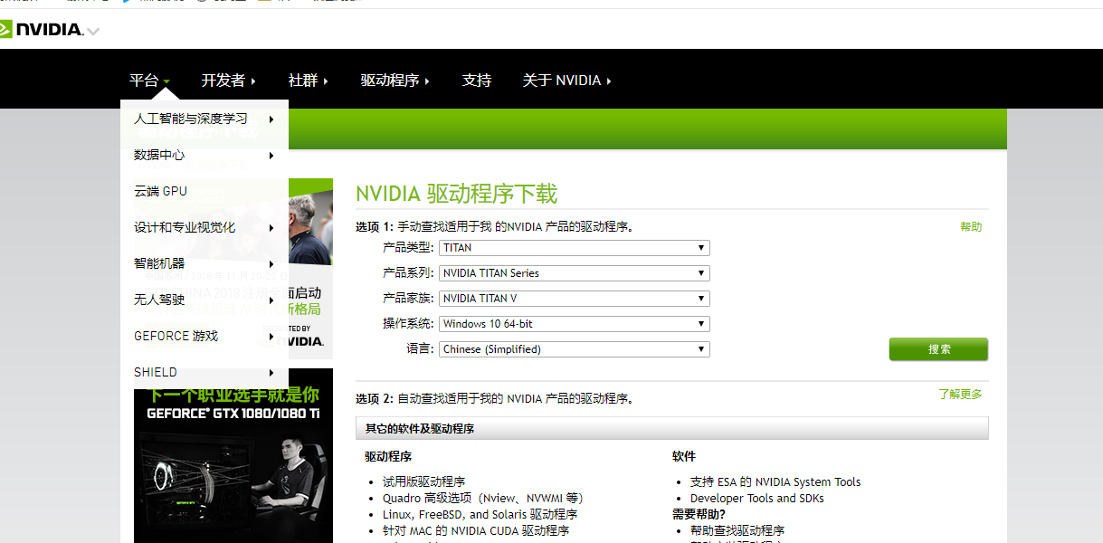
Task: Open 针对 MAC 的 NVIDIA CUDA 驱动程序 link
Action: point(476,531)
